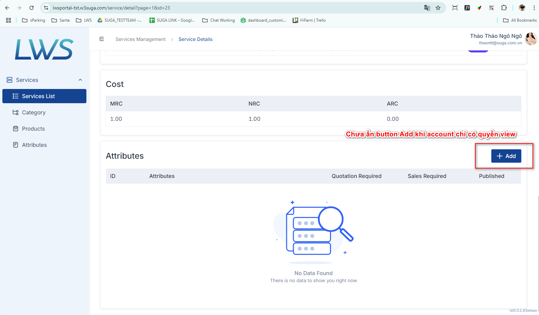
Task: Bookmark this page with the star icon
Action: (x=438, y=8)
